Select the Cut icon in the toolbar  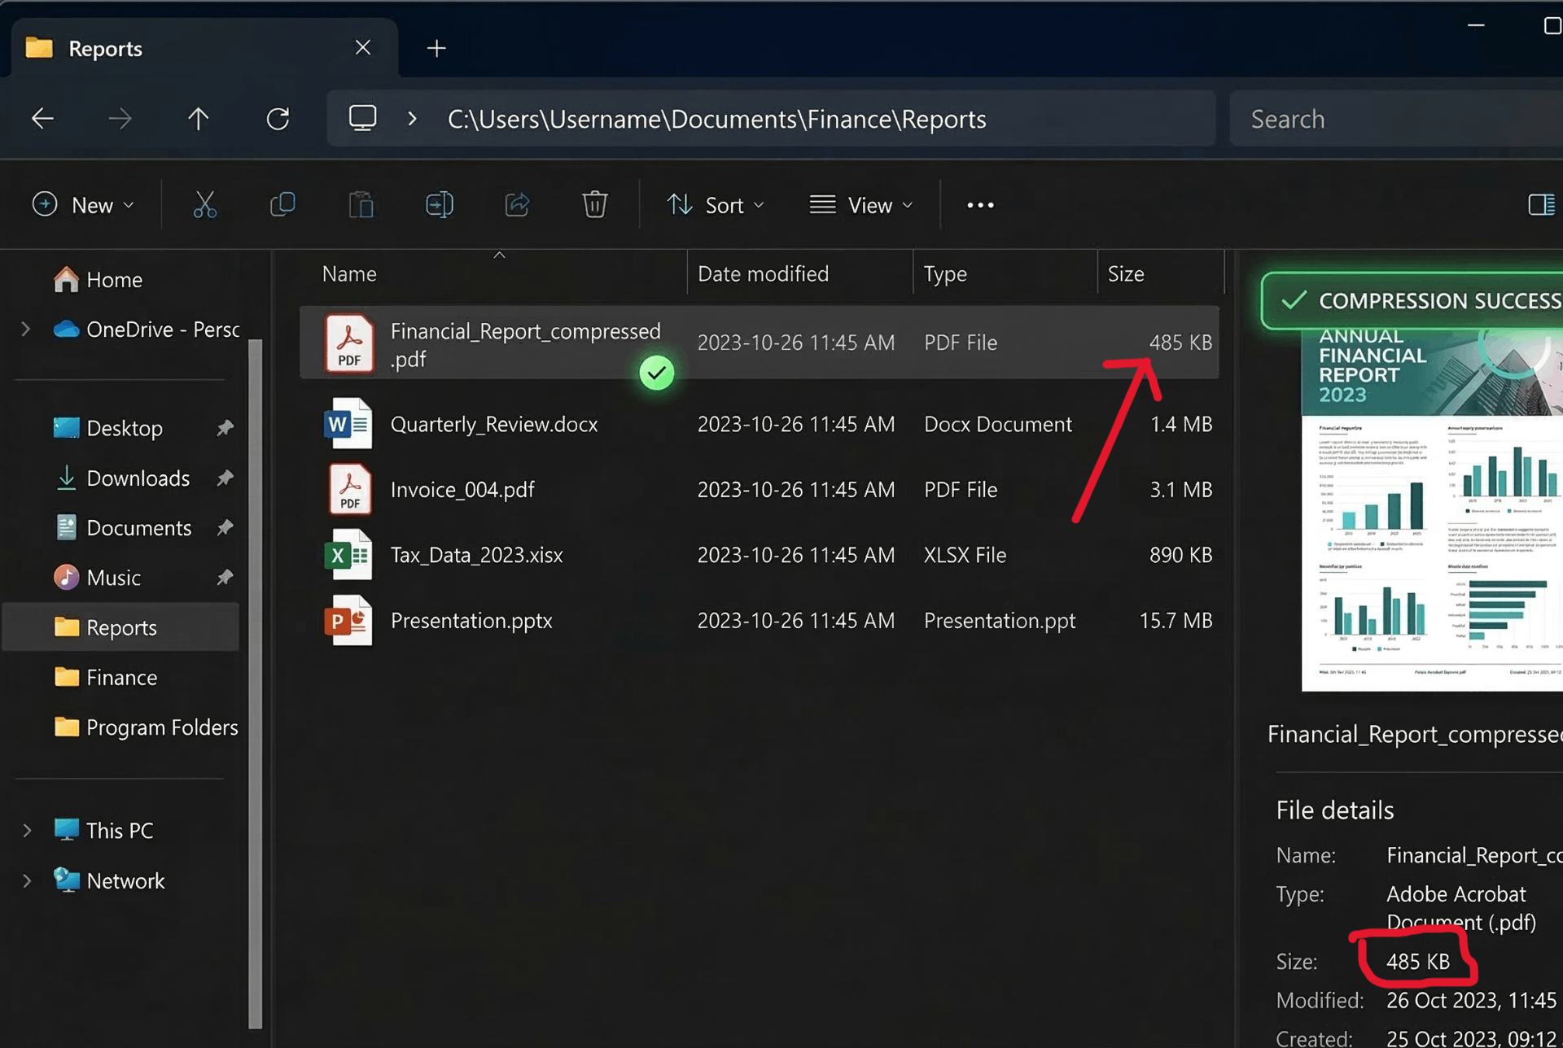coord(205,204)
